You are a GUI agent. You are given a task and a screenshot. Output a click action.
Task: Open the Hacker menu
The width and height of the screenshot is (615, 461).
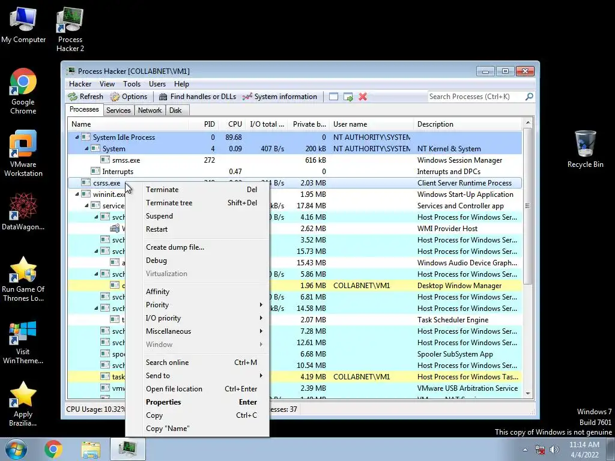click(80, 84)
